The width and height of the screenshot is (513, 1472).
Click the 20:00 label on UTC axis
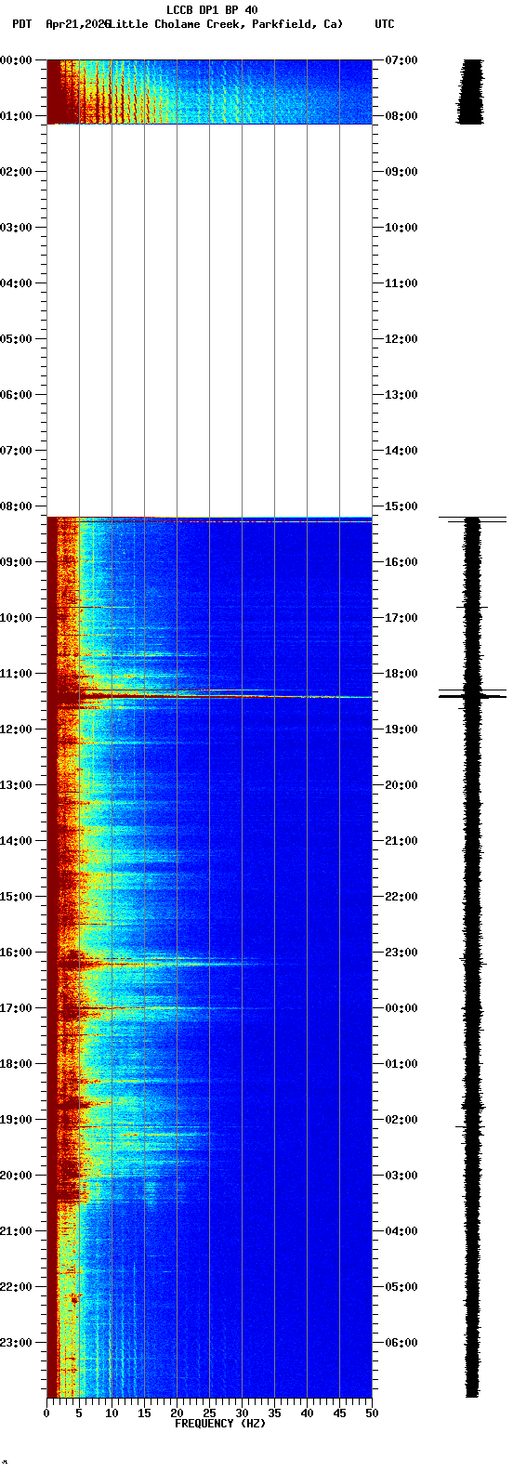click(401, 785)
